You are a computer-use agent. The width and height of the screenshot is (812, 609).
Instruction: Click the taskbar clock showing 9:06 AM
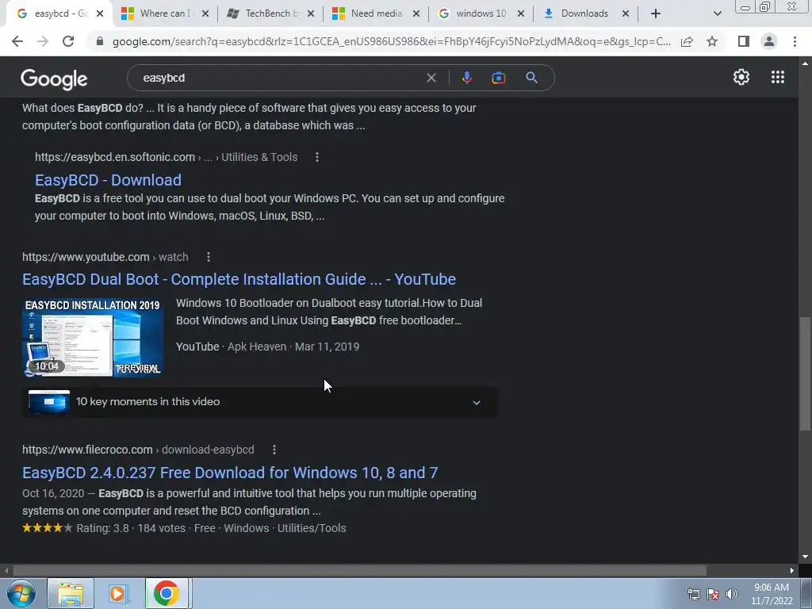click(x=771, y=594)
